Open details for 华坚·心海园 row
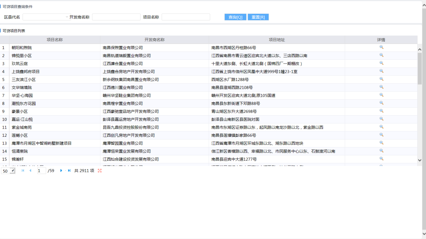Screen dimensions: 426x239 pos(381,95)
